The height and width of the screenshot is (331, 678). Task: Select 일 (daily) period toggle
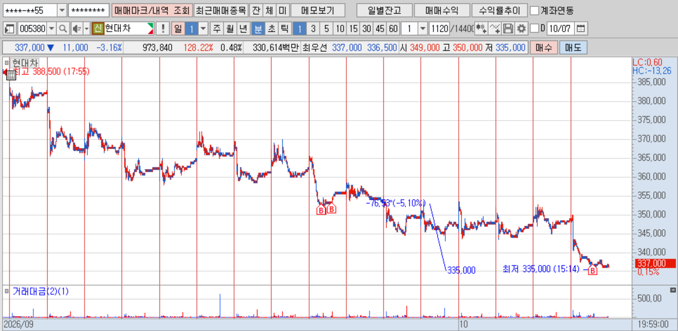(x=178, y=28)
